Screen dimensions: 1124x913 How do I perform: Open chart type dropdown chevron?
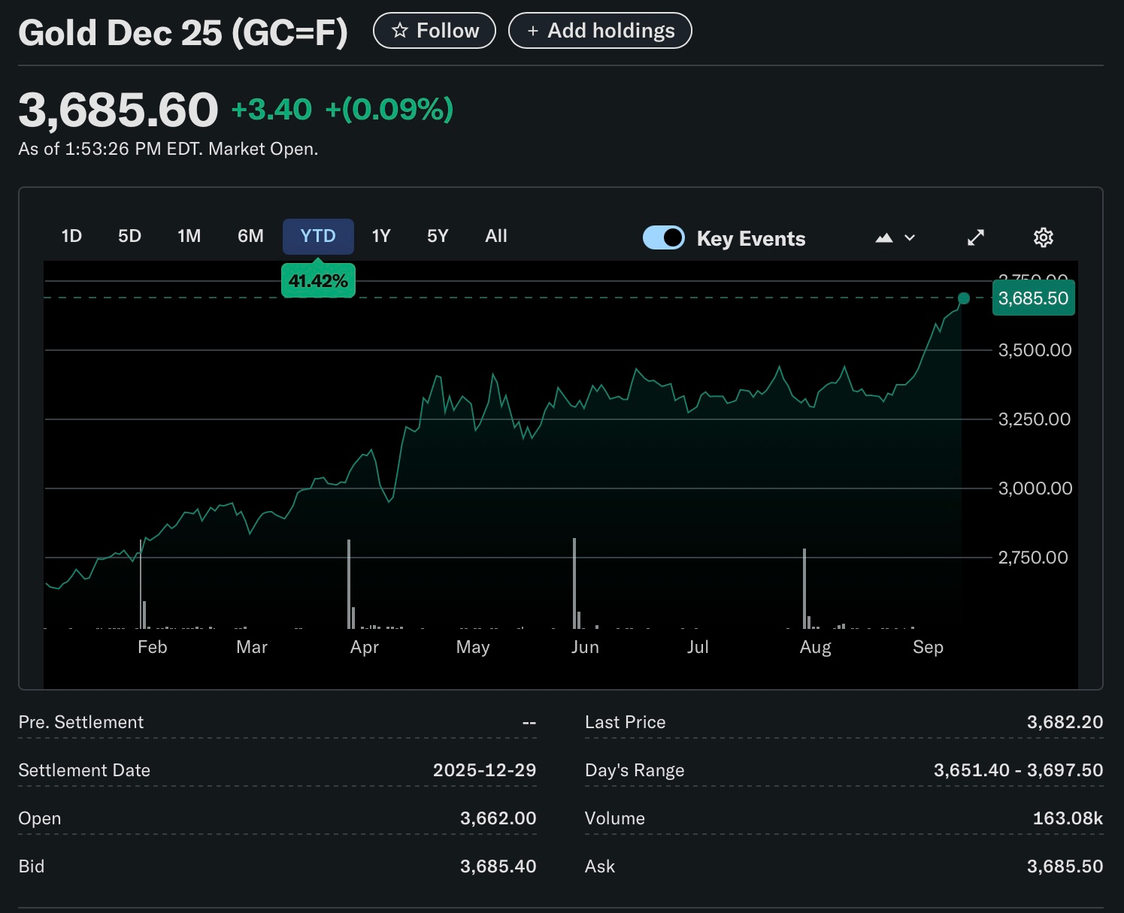click(x=910, y=238)
